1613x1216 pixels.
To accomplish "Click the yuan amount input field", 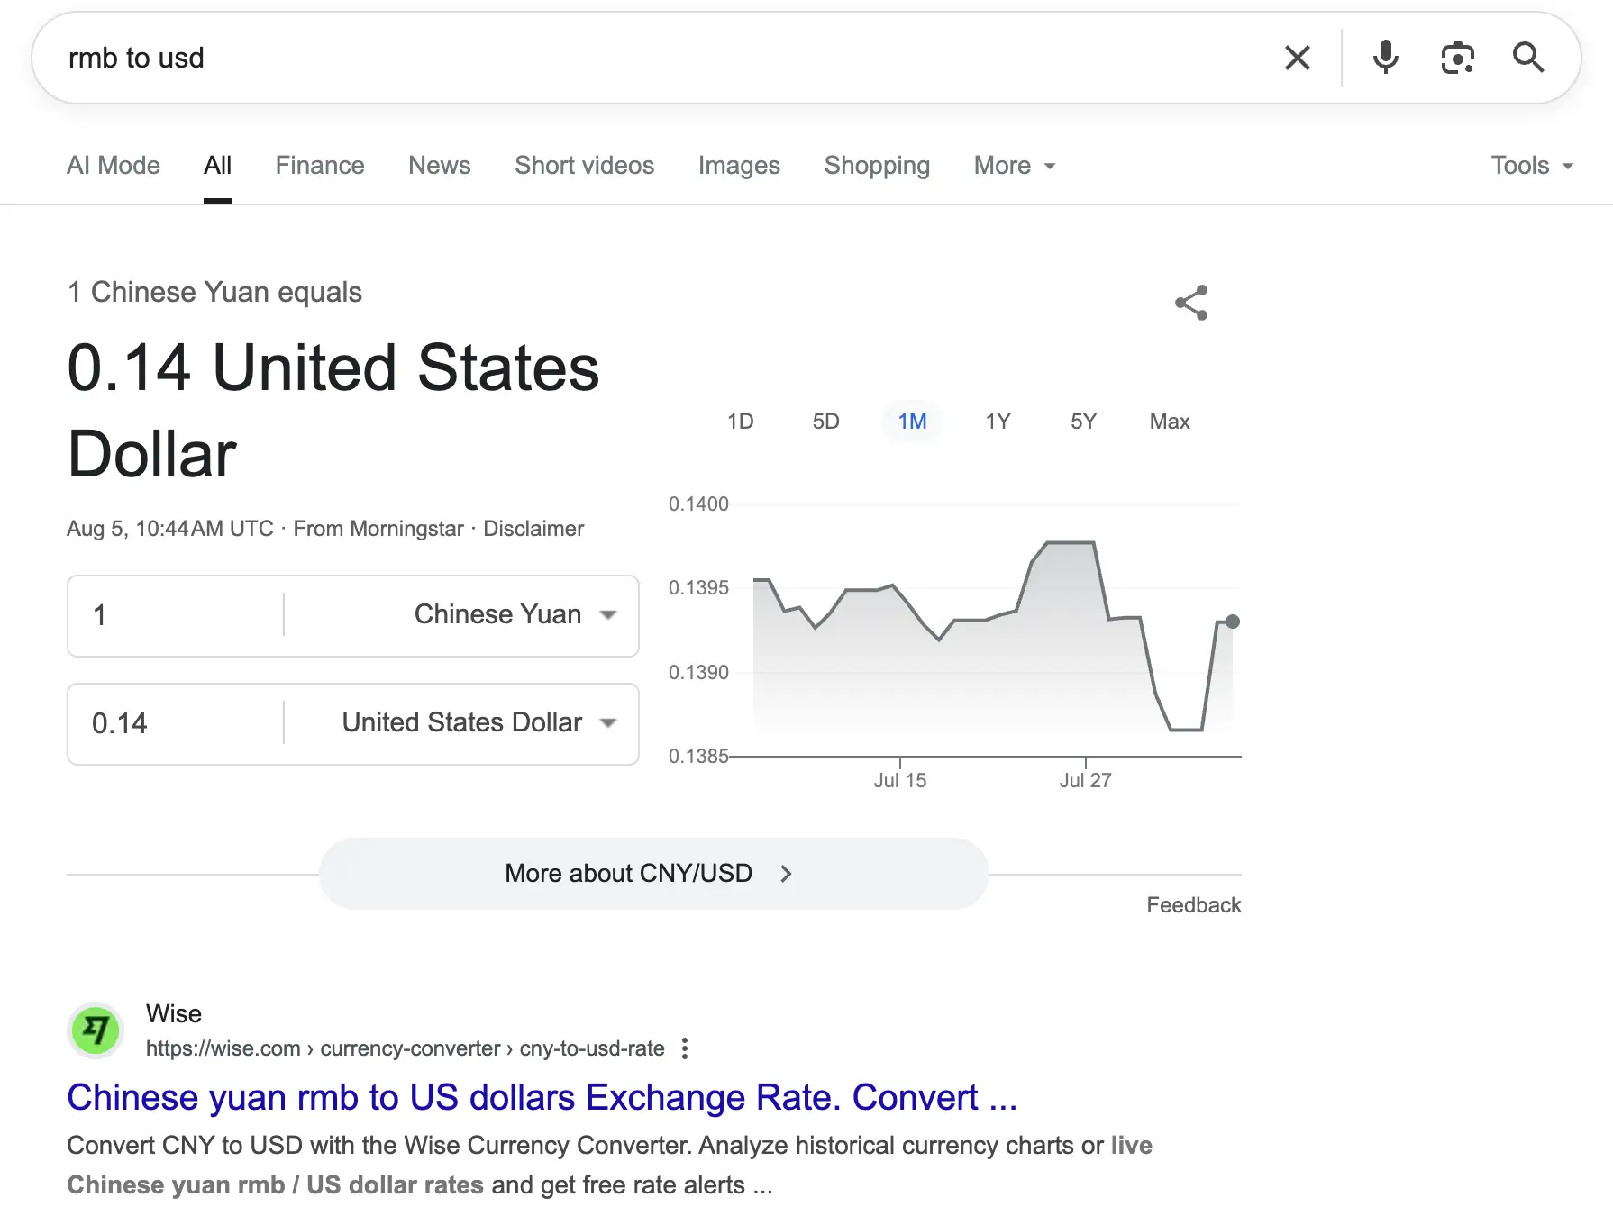I will point(177,615).
